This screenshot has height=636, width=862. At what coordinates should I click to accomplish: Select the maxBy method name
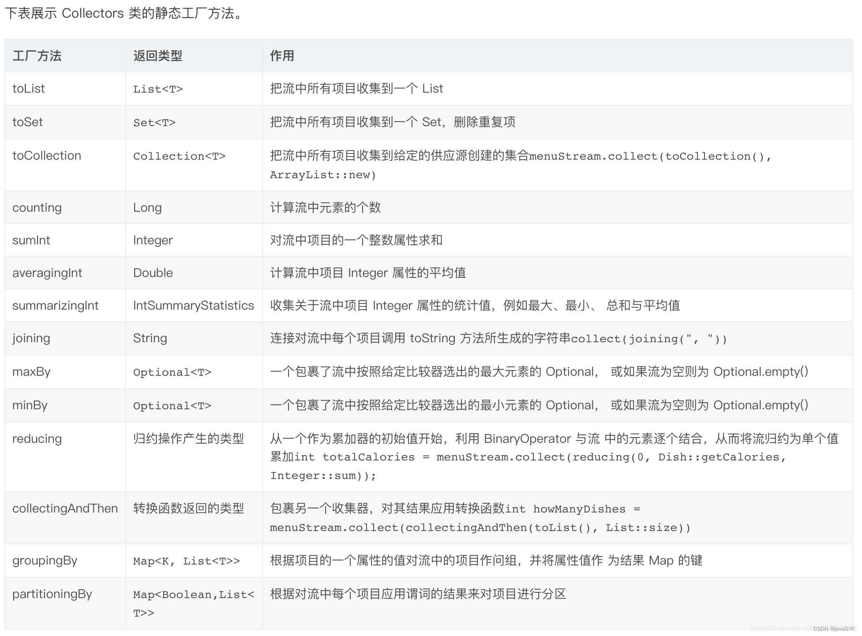31,372
